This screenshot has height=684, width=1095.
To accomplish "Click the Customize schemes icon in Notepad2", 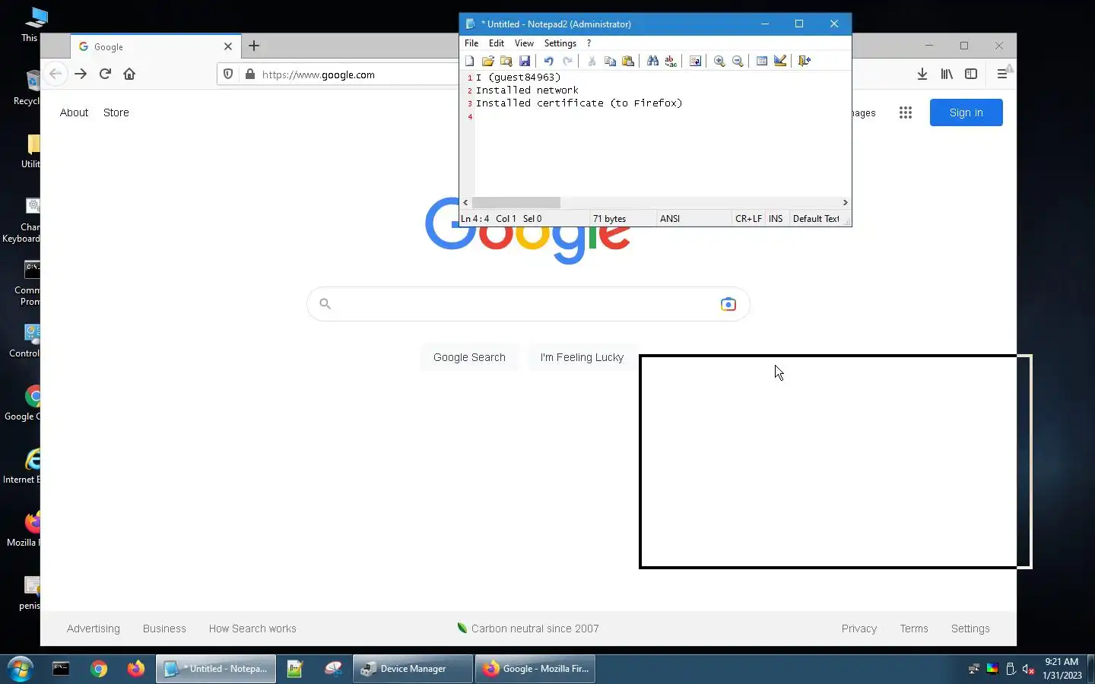I will click(780, 61).
